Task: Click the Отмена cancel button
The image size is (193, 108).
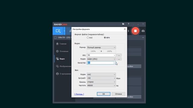Action: point(119,94)
